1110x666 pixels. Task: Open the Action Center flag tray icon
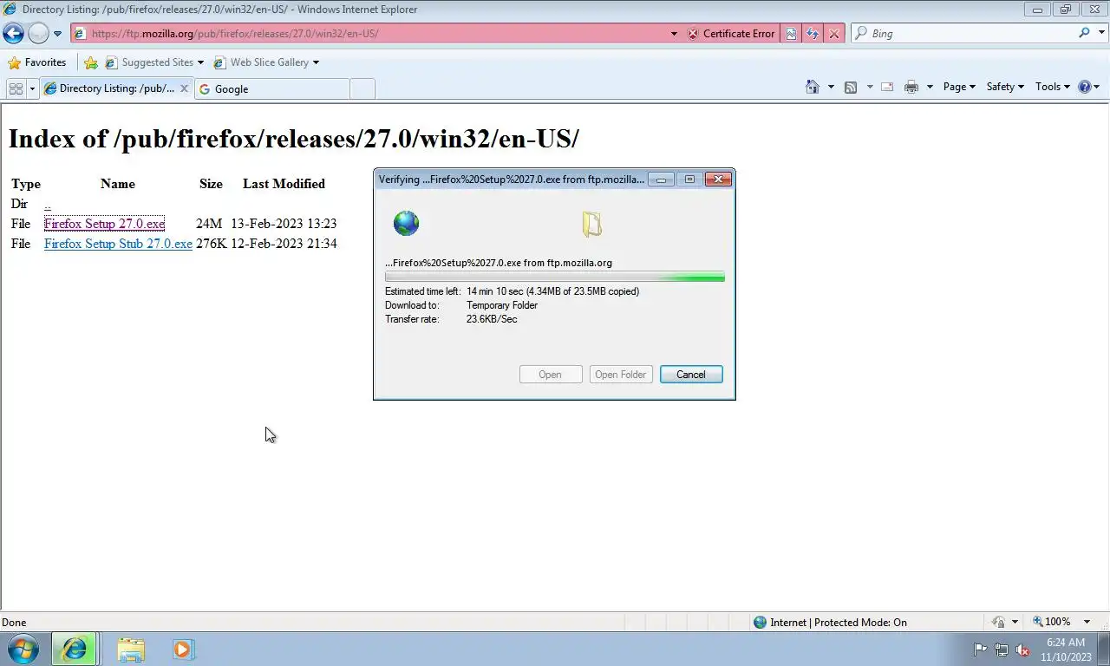click(981, 650)
